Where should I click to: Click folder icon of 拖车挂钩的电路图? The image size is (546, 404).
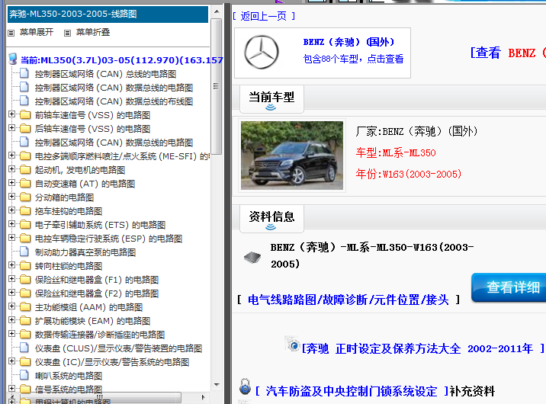click(25, 210)
